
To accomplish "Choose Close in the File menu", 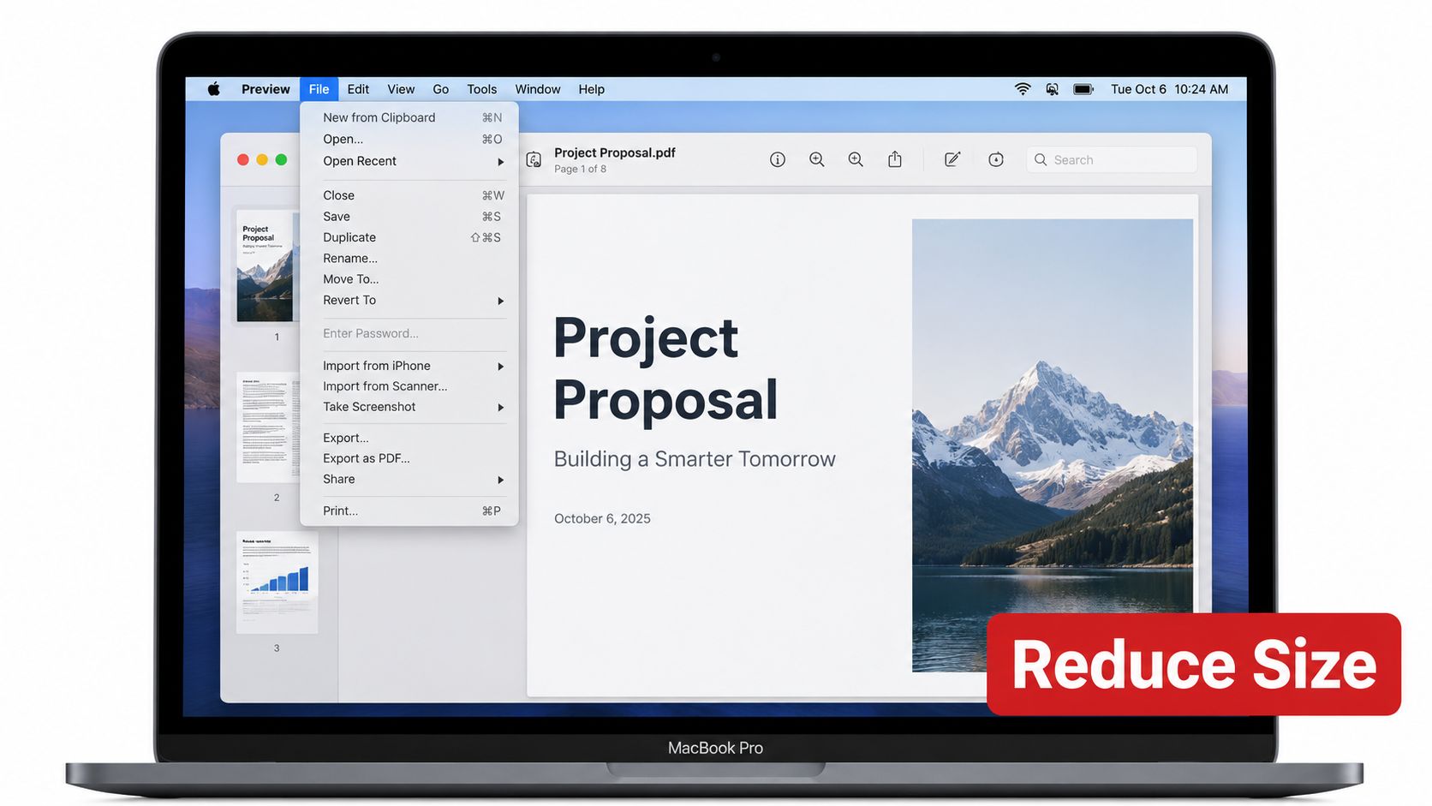I will [x=409, y=195].
